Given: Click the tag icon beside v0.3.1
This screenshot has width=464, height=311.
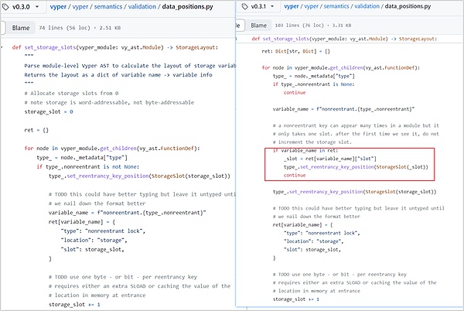Looking at the screenshot, I should pyautogui.click(x=247, y=6).
